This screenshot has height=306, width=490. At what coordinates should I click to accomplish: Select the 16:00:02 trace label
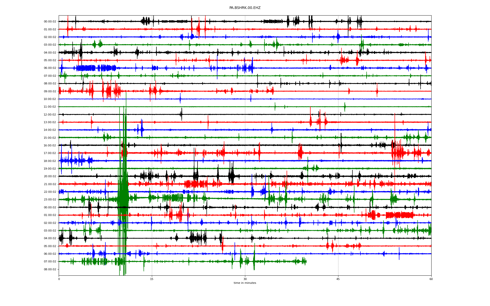[x=50, y=145]
